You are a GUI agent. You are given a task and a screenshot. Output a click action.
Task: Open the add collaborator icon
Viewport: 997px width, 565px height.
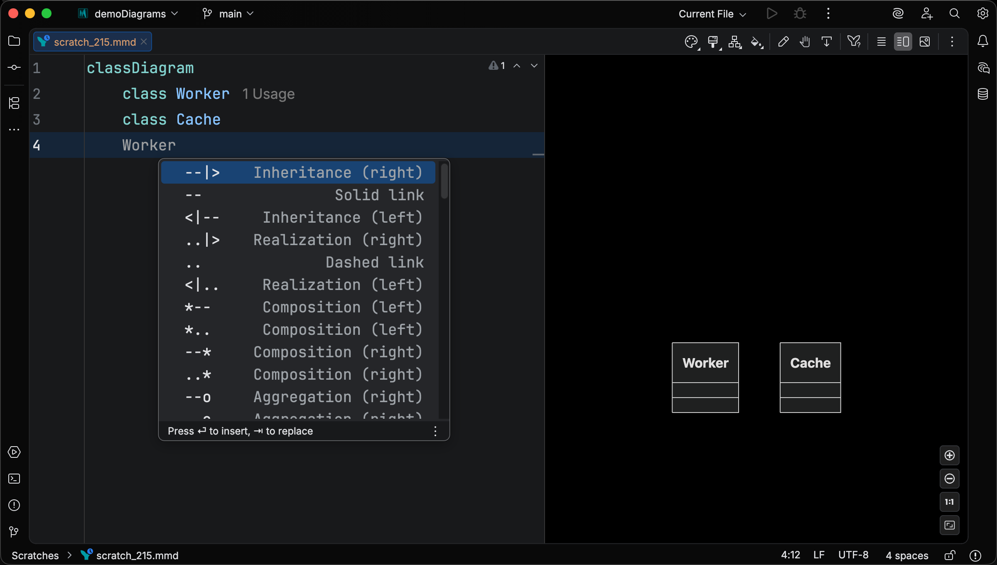coord(926,14)
